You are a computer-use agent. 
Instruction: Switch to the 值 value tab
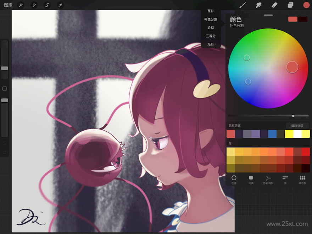[x=285, y=179]
